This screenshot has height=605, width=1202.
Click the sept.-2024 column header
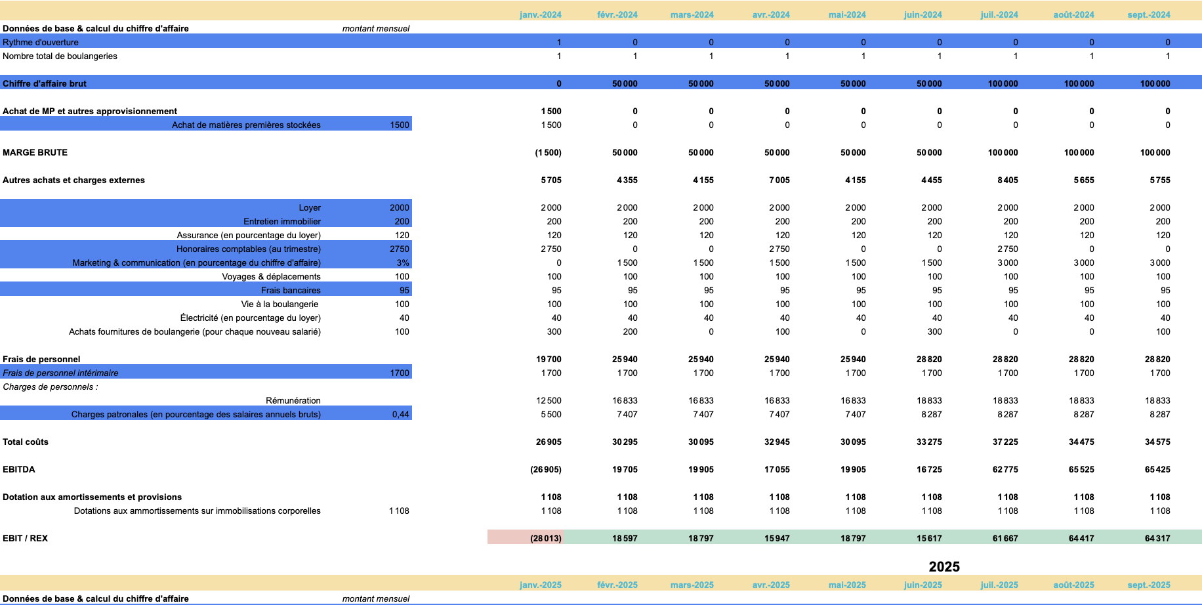point(1149,14)
